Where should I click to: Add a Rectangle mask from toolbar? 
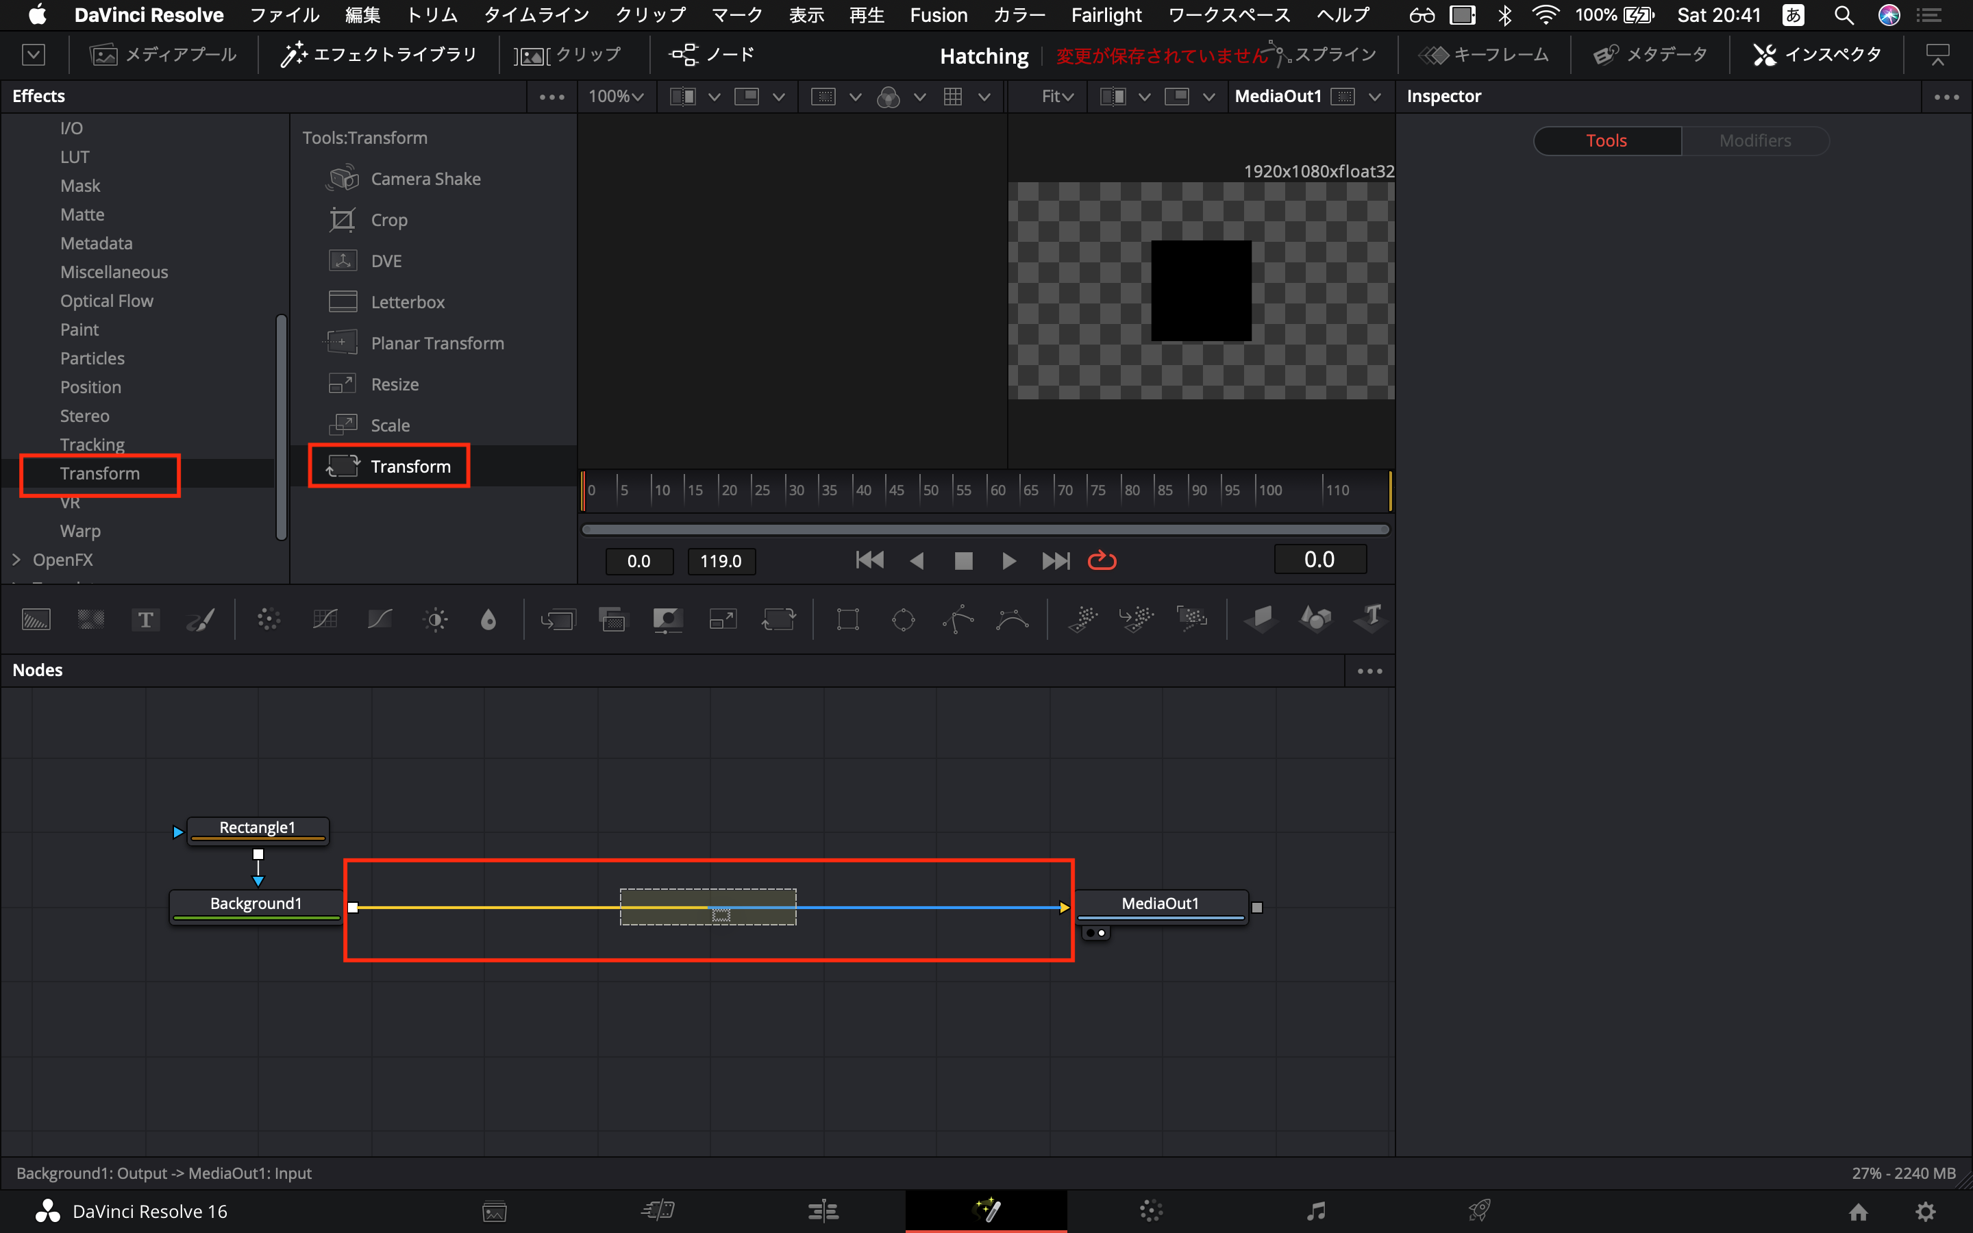coord(848,620)
